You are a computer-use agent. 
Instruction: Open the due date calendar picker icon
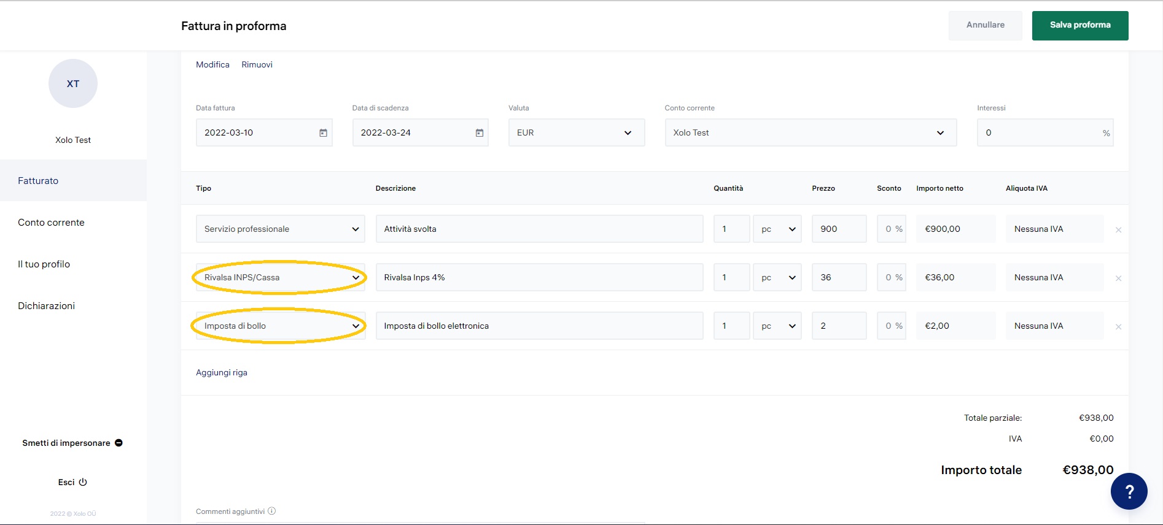480,133
